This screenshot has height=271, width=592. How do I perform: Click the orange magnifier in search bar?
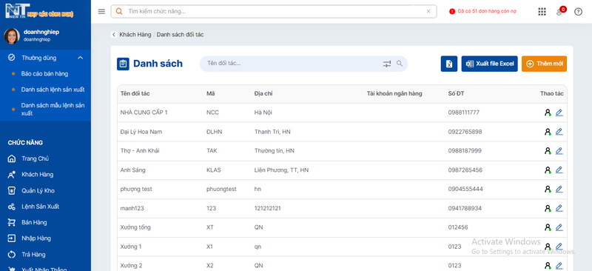(119, 11)
